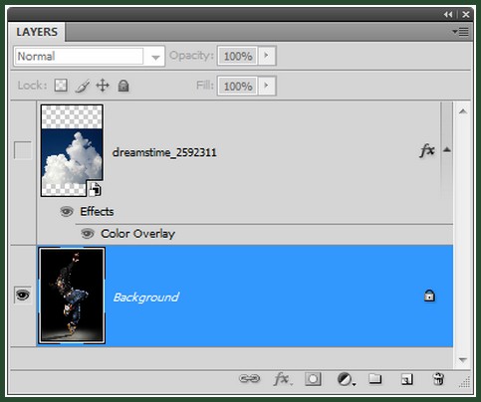The height and width of the screenshot is (402, 481).
Task: Create new fill or adjustment layer
Action: coord(346,379)
